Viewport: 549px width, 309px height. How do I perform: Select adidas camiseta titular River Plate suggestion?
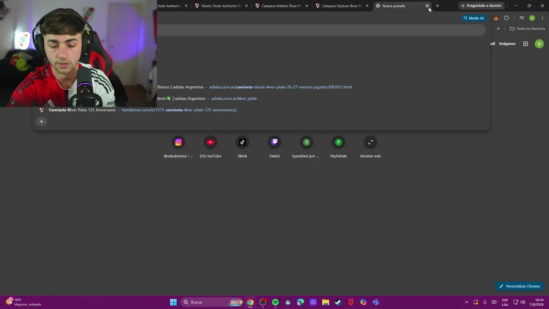(262, 87)
